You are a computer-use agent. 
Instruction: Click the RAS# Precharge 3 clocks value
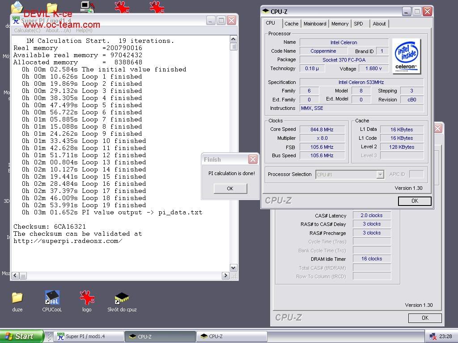pyautogui.click(x=372, y=233)
